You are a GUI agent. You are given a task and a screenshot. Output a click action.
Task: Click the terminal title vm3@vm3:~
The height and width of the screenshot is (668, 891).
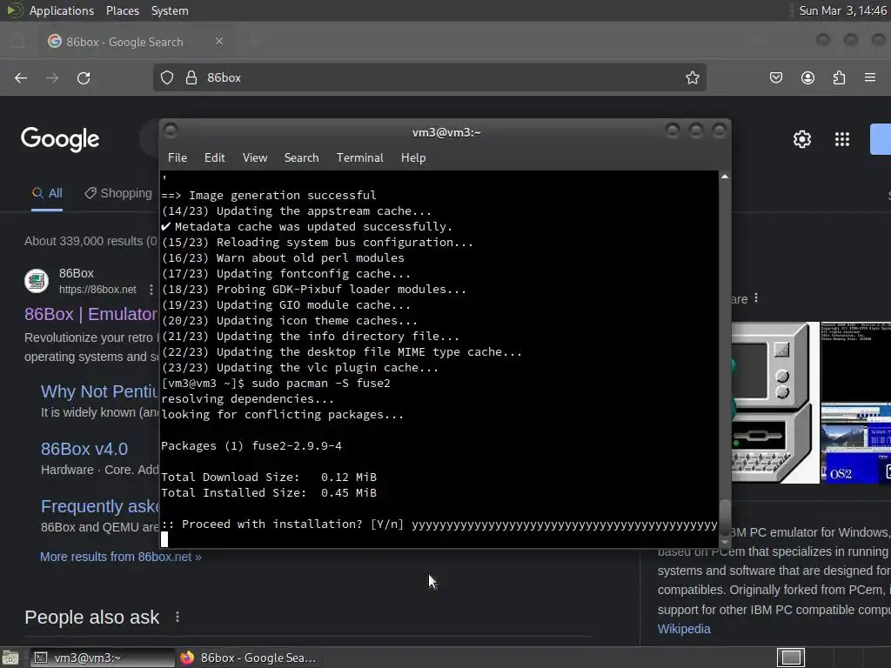coord(446,132)
